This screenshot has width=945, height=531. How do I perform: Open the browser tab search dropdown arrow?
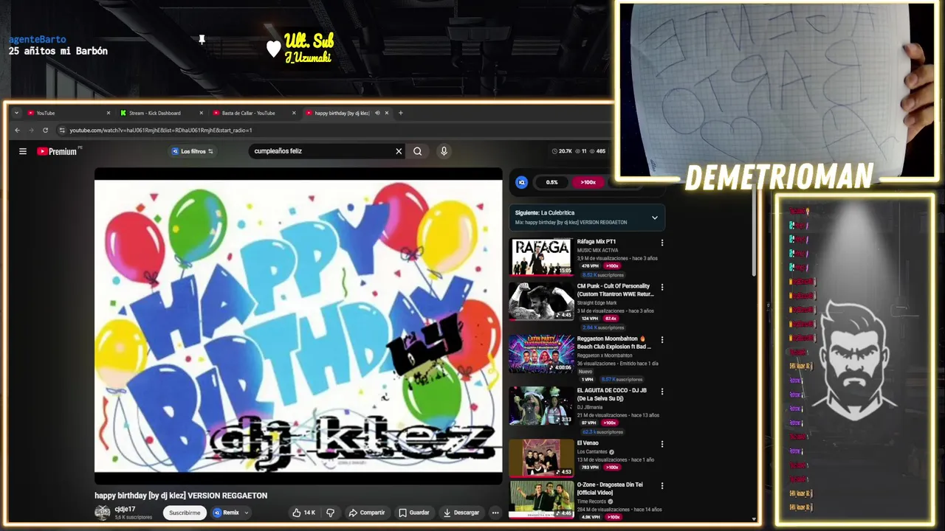(16, 113)
